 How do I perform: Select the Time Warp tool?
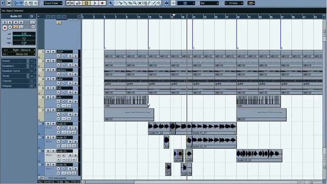(145, 3)
